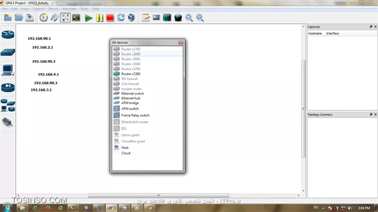Image resolution: width=378 pixels, height=212 pixels.
Task: Select Router c2691 in device list
Action: pos(148,59)
